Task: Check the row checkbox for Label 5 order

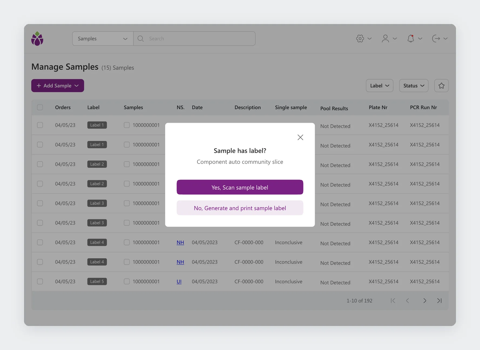Action: tap(40, 281)
